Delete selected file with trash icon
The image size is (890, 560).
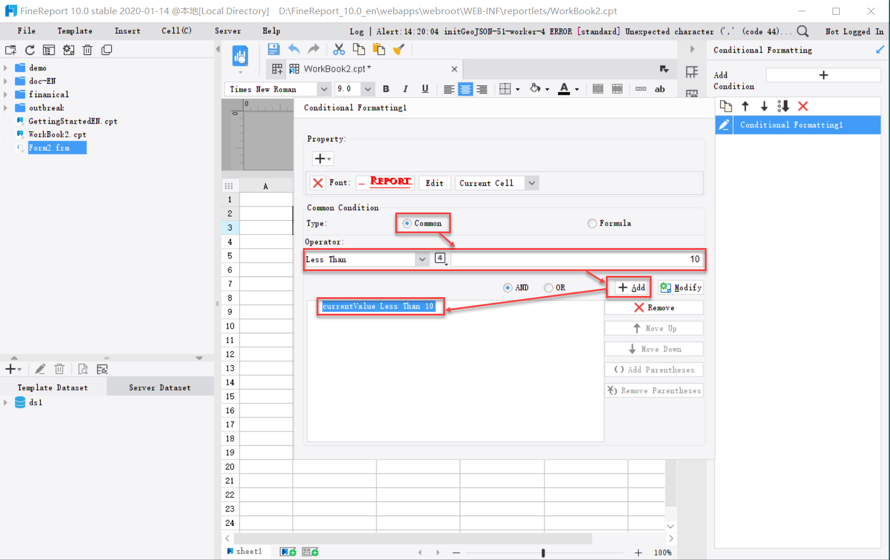click(x=88, y=50)
